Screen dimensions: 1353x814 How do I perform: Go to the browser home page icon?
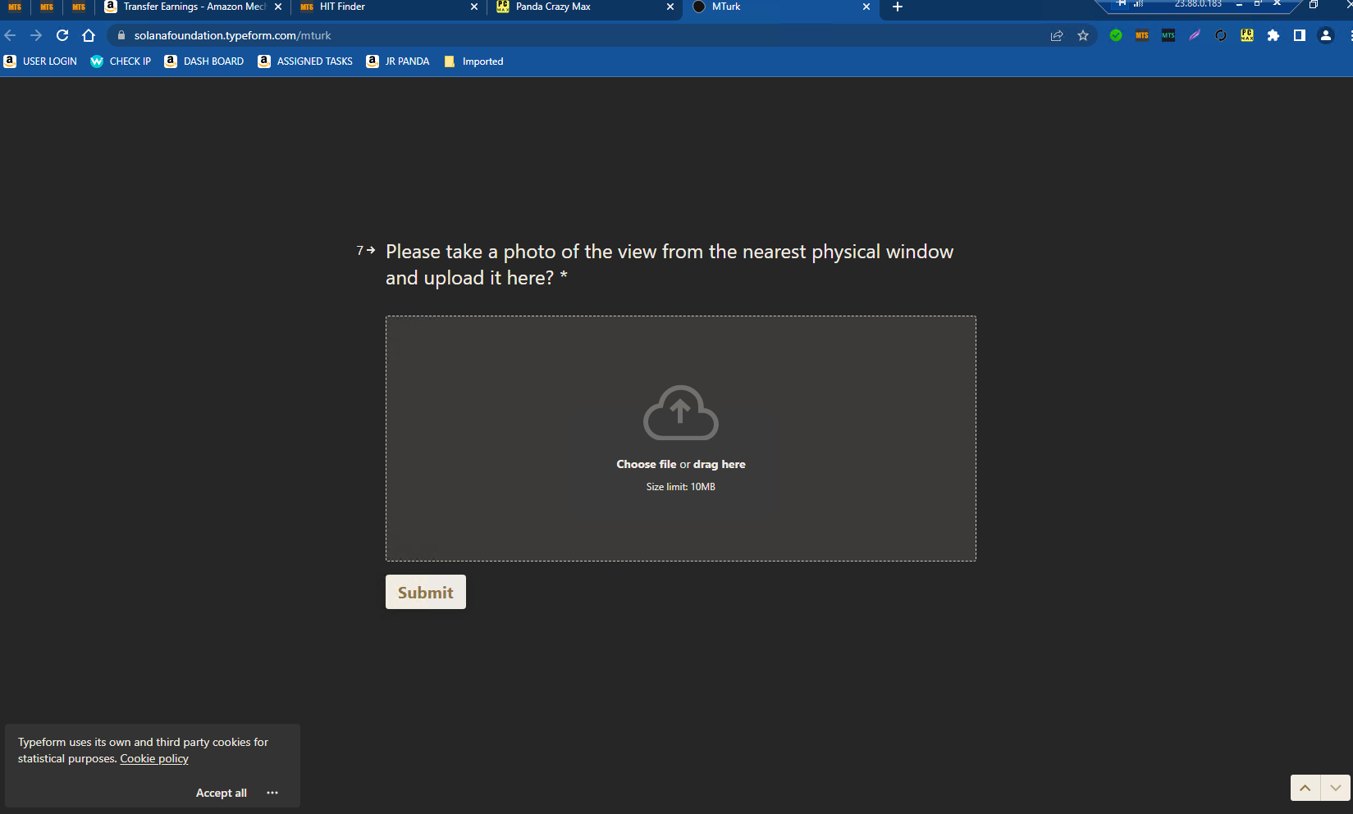coord(89,35)
